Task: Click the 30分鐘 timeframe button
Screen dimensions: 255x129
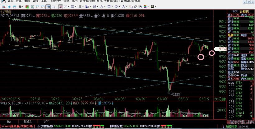Action: click(x=220, y=99)
